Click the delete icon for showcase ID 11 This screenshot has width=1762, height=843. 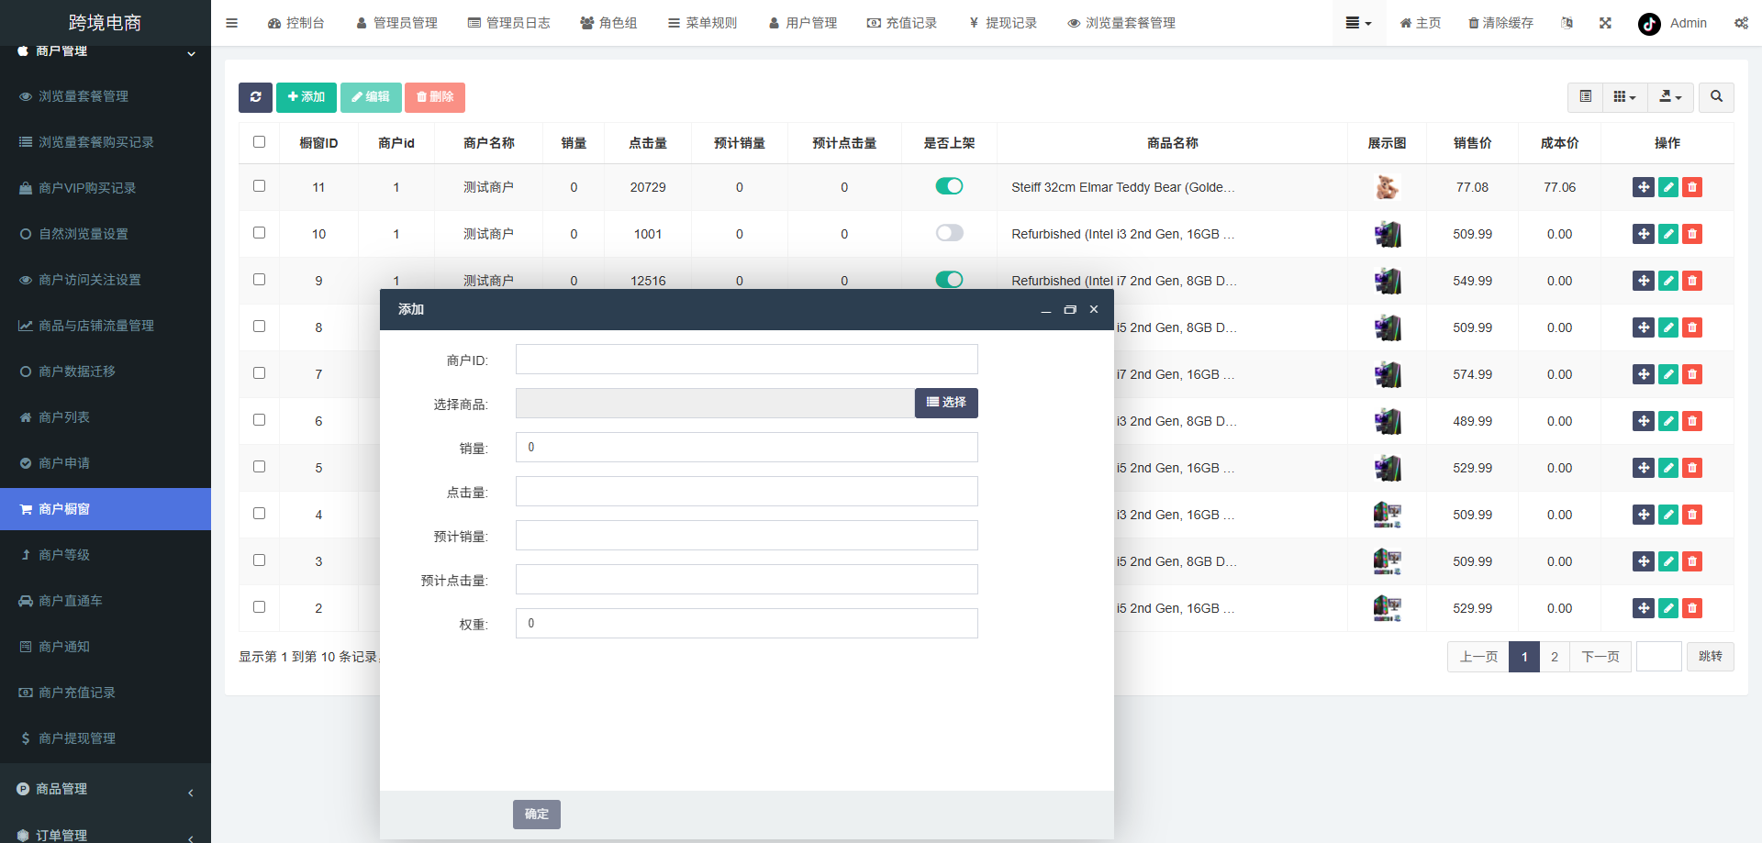[x=1691, y=187]
